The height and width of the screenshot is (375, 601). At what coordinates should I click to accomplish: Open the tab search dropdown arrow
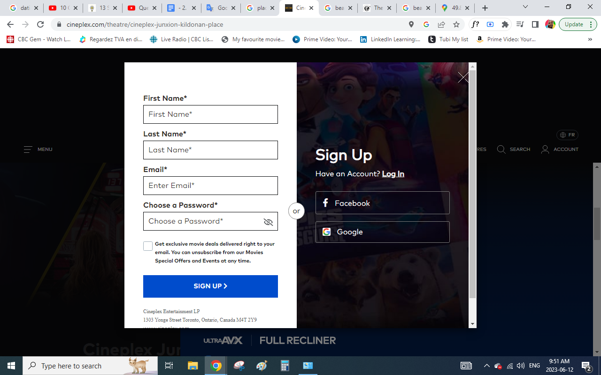pos(525,7)
